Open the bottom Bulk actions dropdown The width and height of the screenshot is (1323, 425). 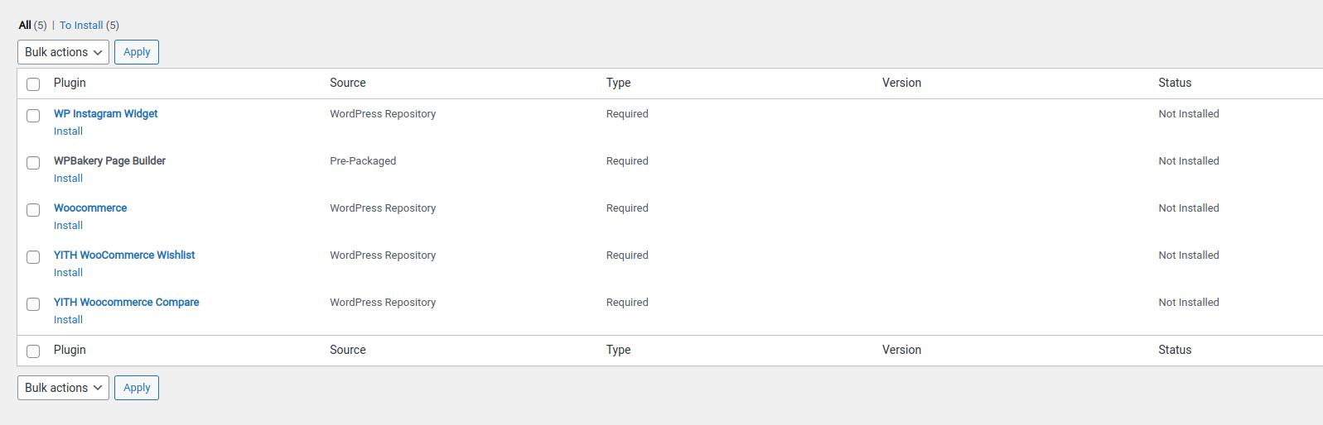pyautogui.click(x=63, y=388)
